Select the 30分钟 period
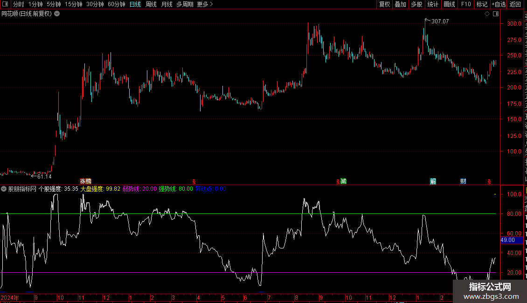The width and height of the screenshot is (527, 303). point(95,4)
